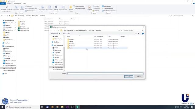Click Paste shortcut (Вставить ярлык) in ribbon

coord(30,11)
